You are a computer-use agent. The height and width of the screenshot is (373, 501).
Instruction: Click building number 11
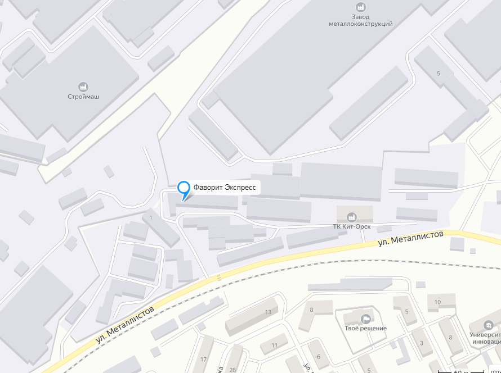[275, 345]
